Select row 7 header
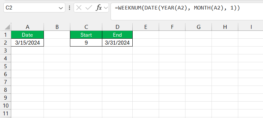Viewport: 263px width, 118px height. [x=5, y=82]
